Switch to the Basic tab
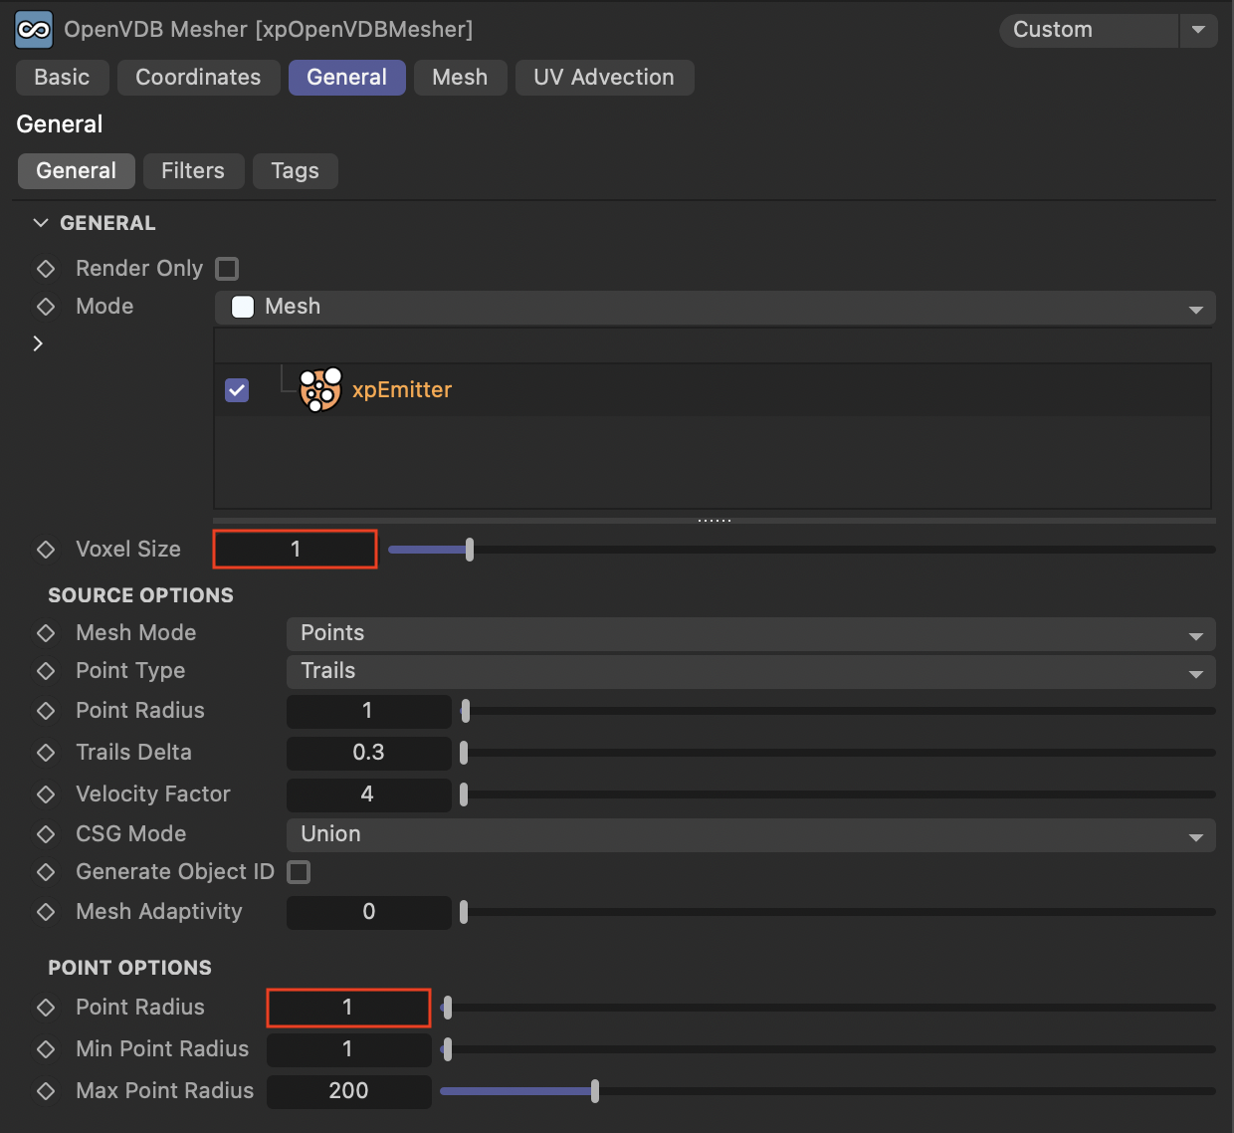This screenshot has height=1133, width=1234. [62, 78]
